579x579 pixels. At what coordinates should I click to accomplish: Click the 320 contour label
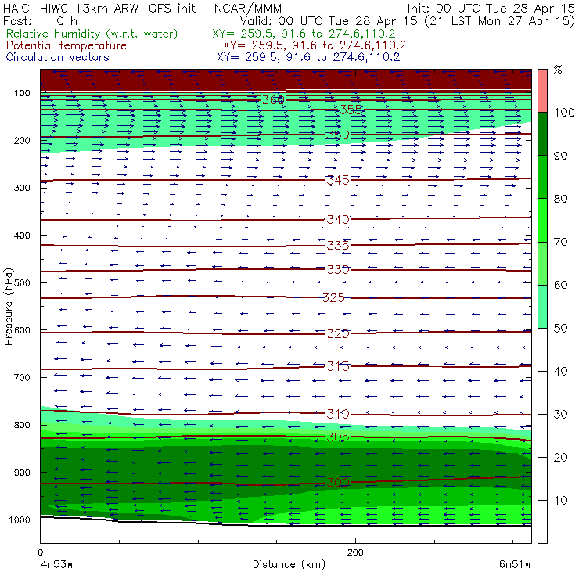(338, 334)
